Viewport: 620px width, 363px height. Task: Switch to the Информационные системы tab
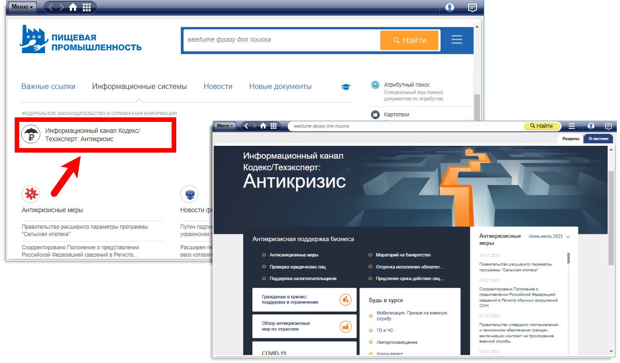(x=140, y=86)
